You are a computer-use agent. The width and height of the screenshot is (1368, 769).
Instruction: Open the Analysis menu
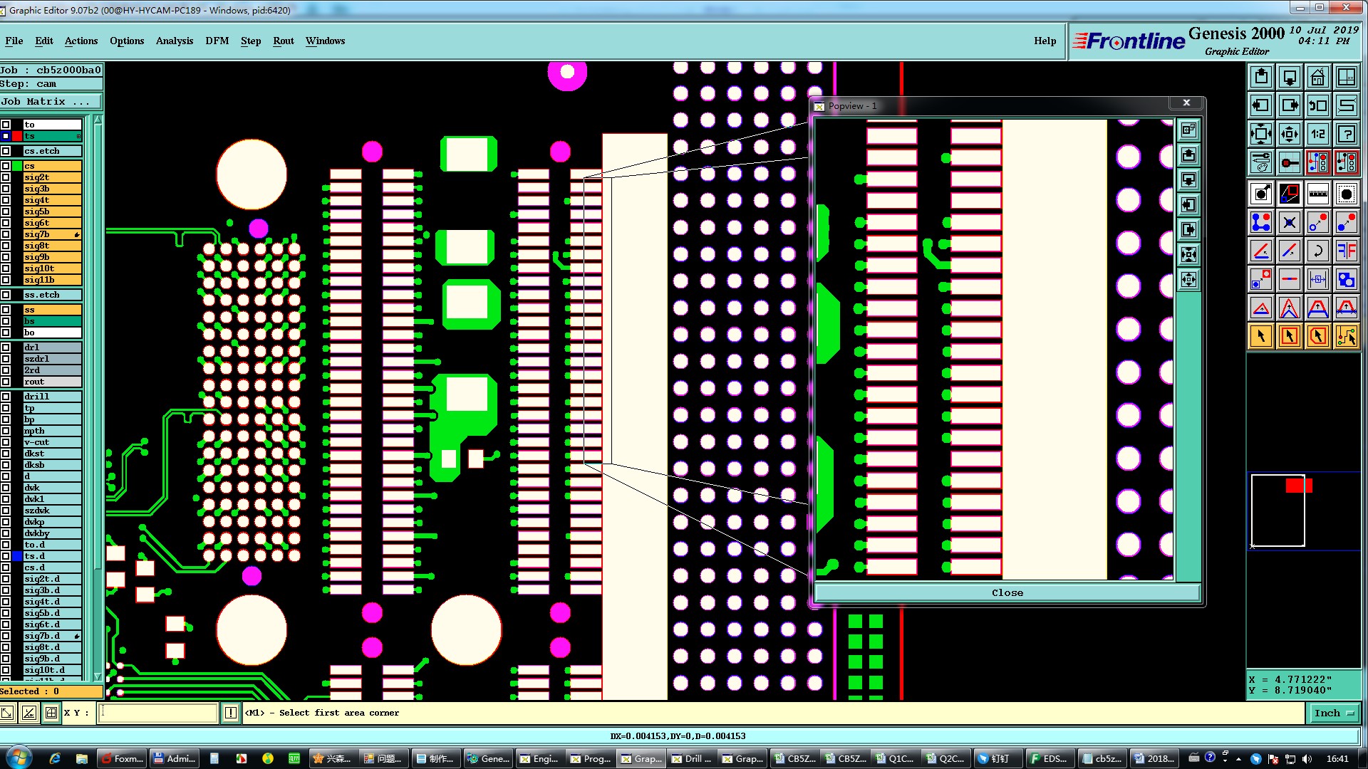tap(174, 41)
